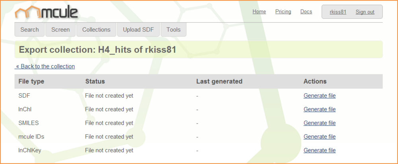Open the Search tab

click(x=29, y=30)
